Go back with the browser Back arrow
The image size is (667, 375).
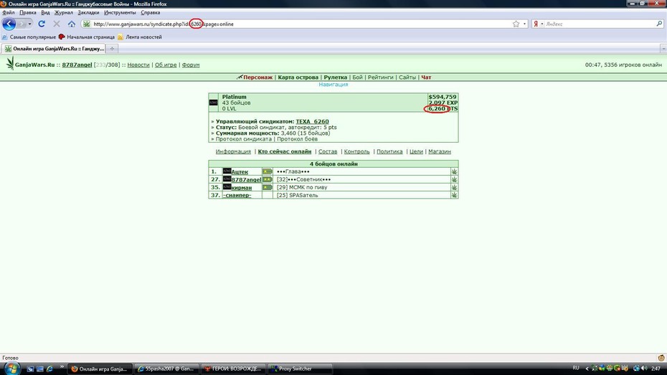point(9,24)
